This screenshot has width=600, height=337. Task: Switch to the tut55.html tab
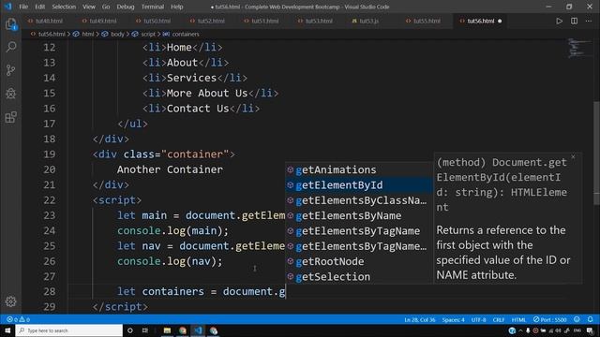427,21
